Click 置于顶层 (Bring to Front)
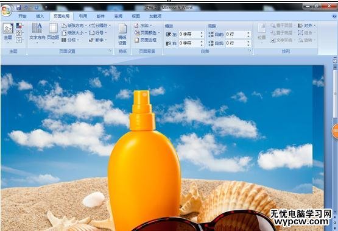This screenshot has height=231, width=338. [282, 26]
